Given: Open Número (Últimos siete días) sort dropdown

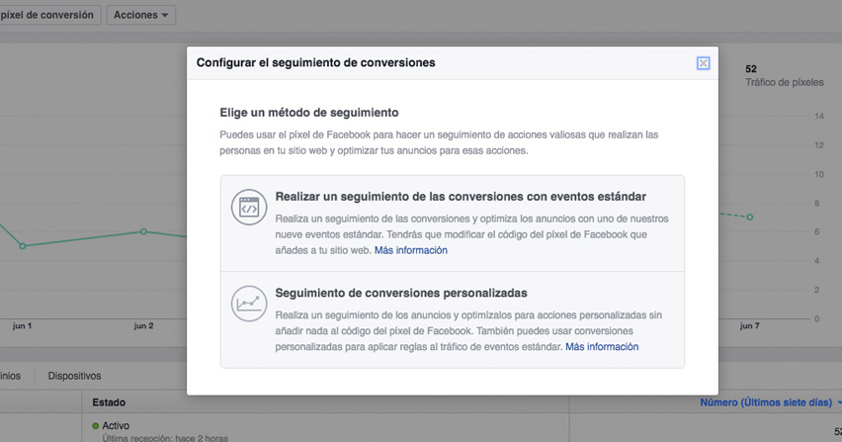Looking at the screenshot, I should (x=770, y=402).
